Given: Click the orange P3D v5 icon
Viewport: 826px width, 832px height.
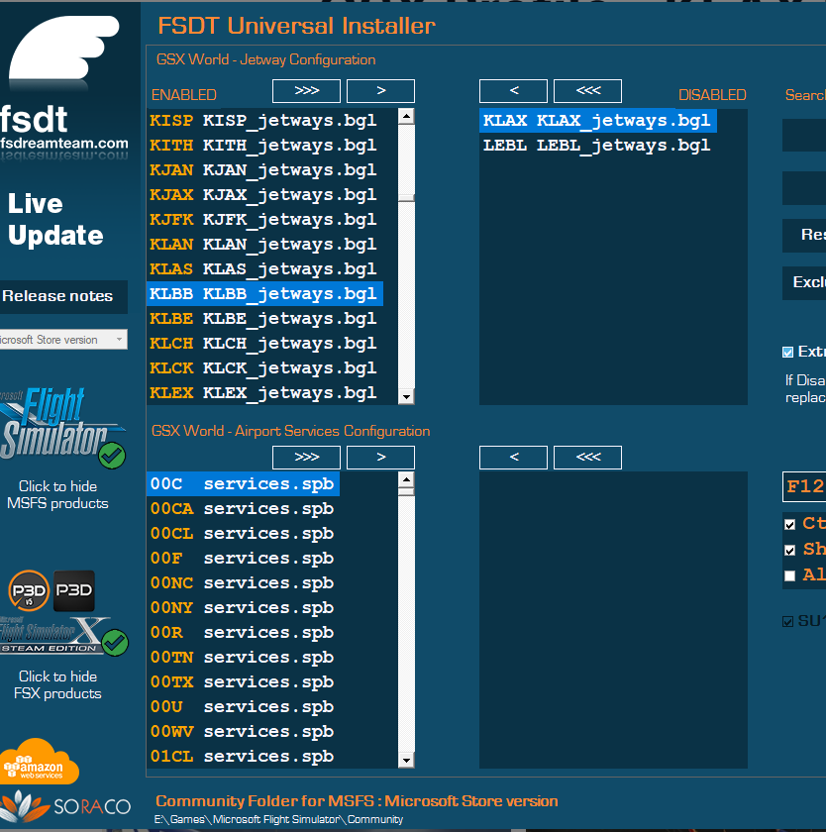Looking at the screenshot, I should pyautogui.click(x=29, y=590).
